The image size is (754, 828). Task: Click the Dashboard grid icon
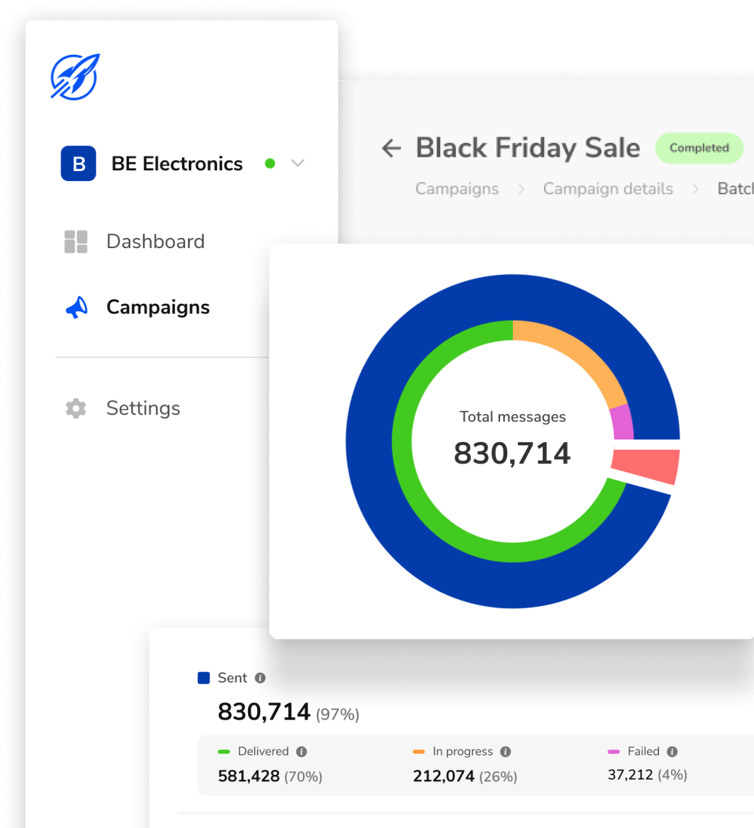[x=76, y=242]
